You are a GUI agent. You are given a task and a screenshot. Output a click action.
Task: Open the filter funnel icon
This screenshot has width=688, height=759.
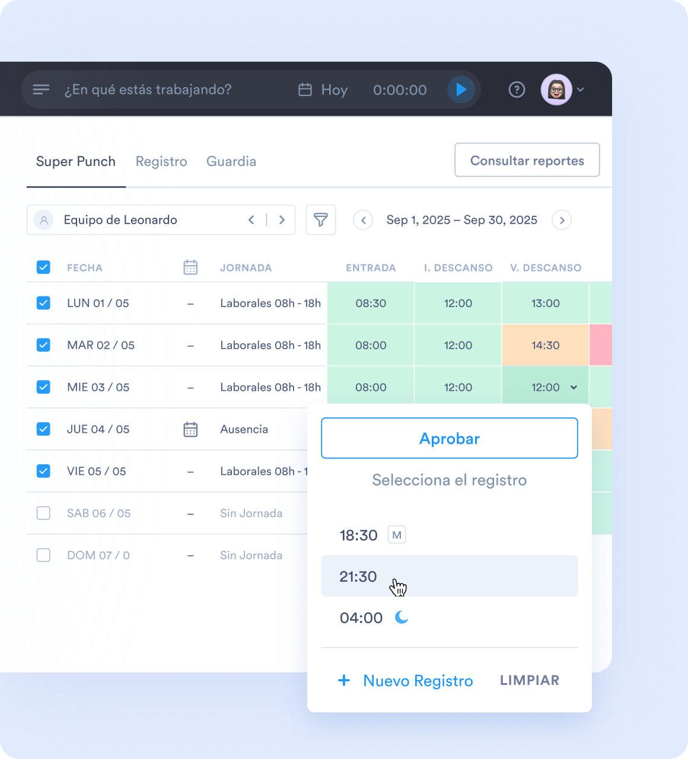(320, 220)
